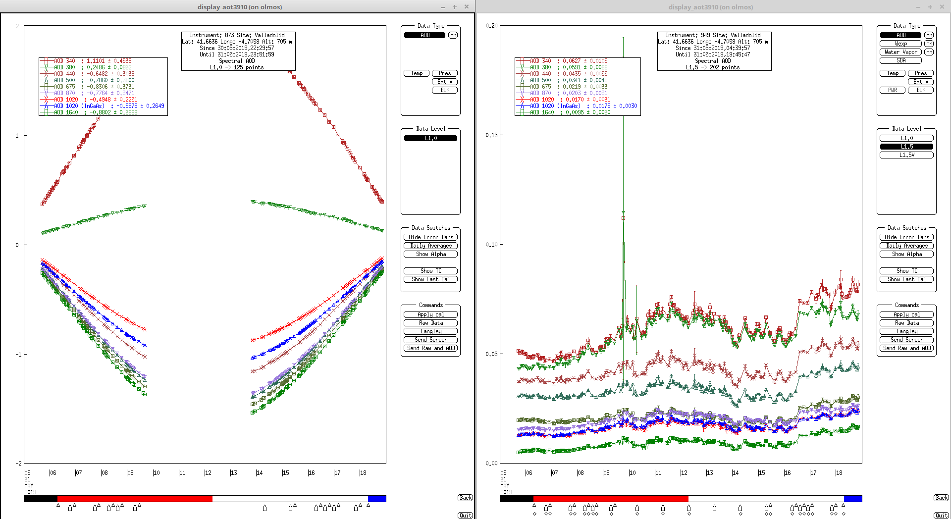Go Back in the left window
951x519 pixels.
tap(466, 498)
